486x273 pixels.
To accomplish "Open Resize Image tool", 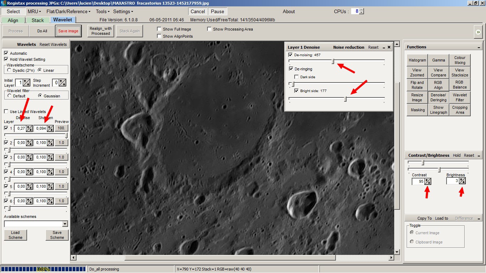I will (x=417, y=97).
